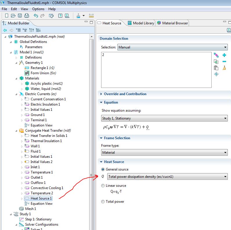Click the Model Builder vertical scrollbar up arrow
231x230 pixels.
pyautogui.click(x=92, y=37)
